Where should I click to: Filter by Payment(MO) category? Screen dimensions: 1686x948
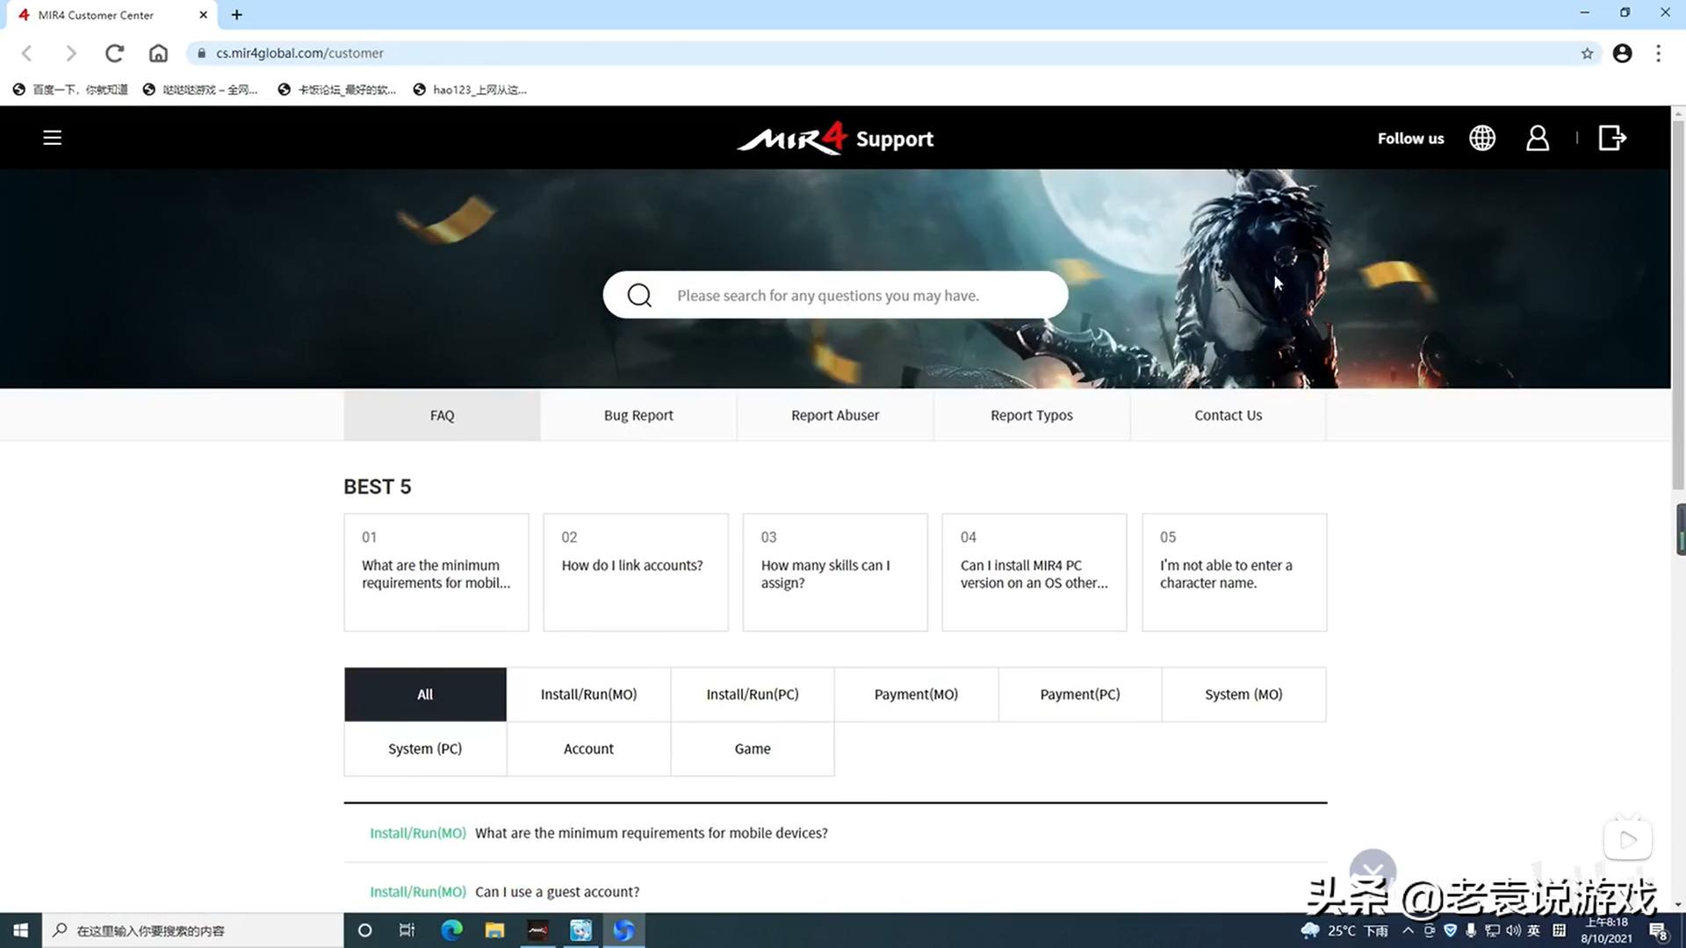click(916, 694)
